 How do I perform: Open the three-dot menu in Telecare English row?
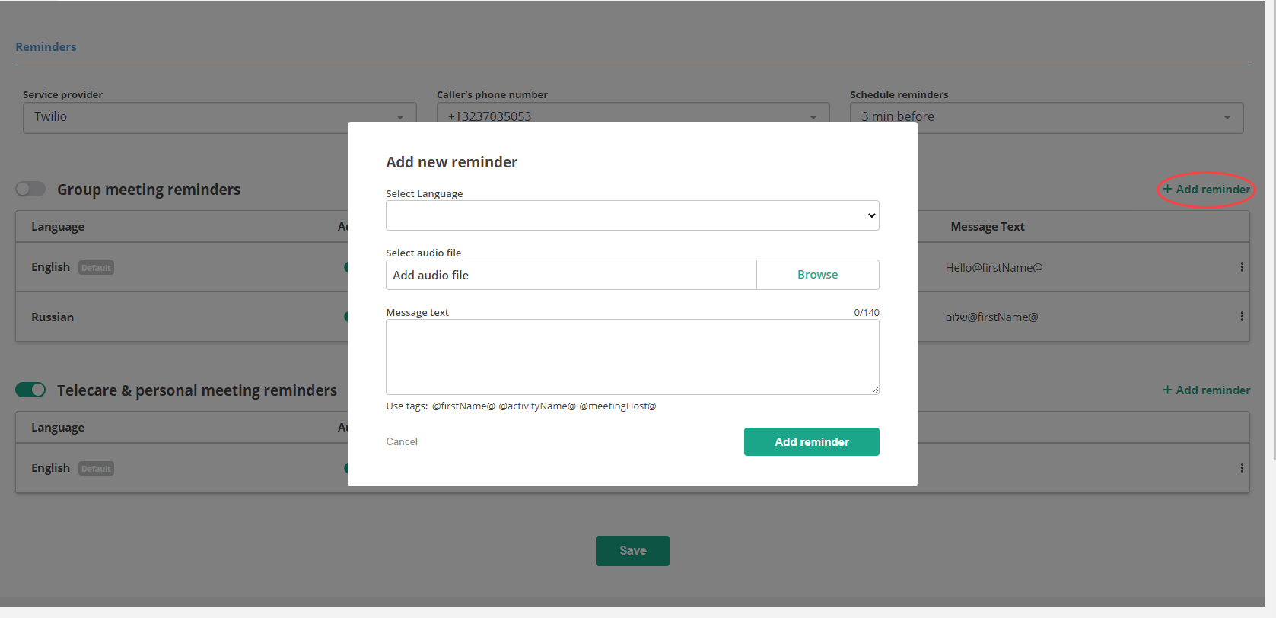point(1242,468)
